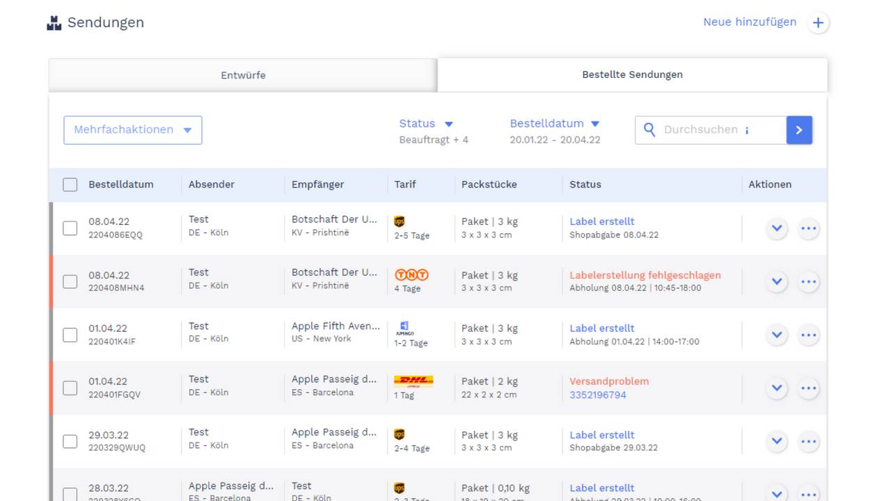Open the Bestelldatum filter dropdown
The width and height of the screenshot is (891, 501).
pyautogui.click(x=555, y=124)
